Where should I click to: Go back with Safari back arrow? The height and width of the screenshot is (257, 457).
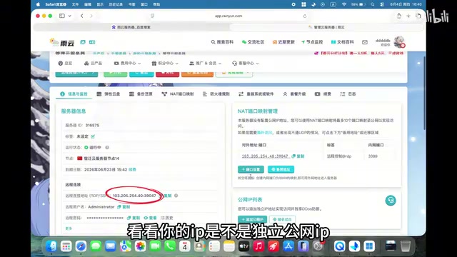pyautogui.click(x=82, y=16)
